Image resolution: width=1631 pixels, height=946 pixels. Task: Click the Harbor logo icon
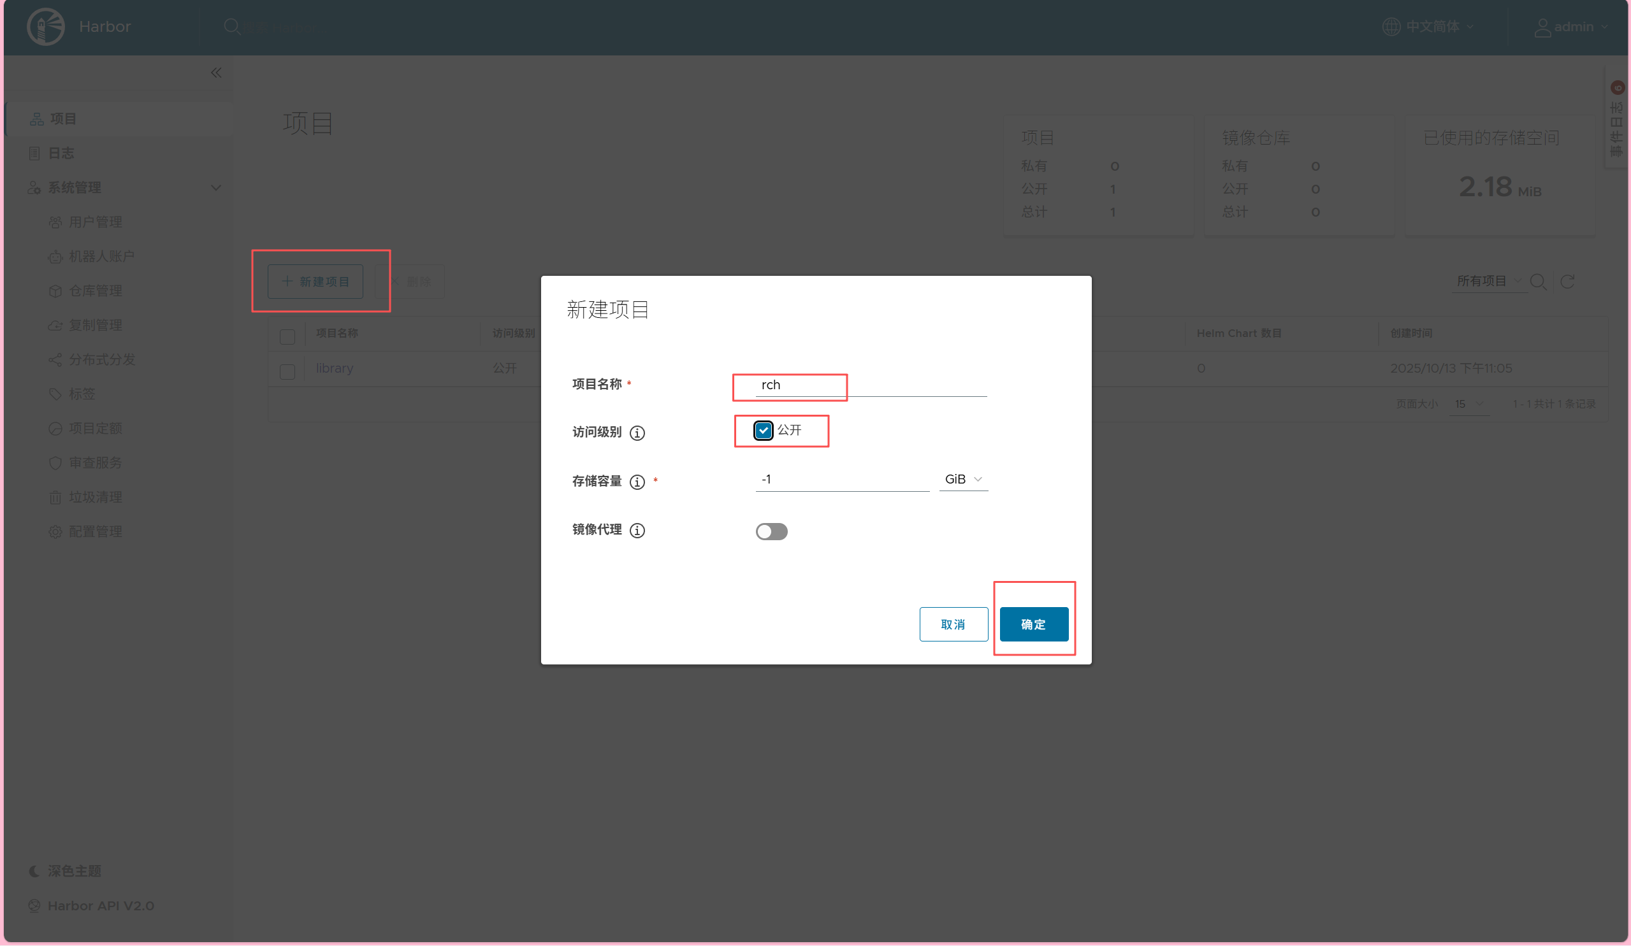pos(45,27)
